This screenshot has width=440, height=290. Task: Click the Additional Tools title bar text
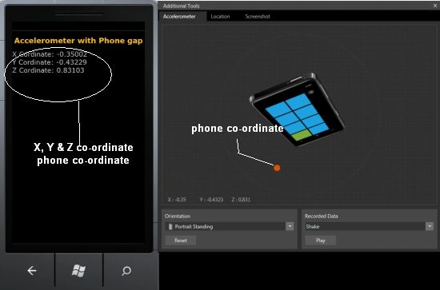tap(182, 6)
